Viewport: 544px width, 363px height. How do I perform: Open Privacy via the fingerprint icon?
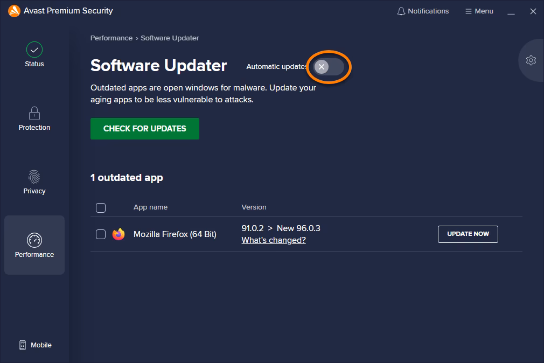pos(34,177)
